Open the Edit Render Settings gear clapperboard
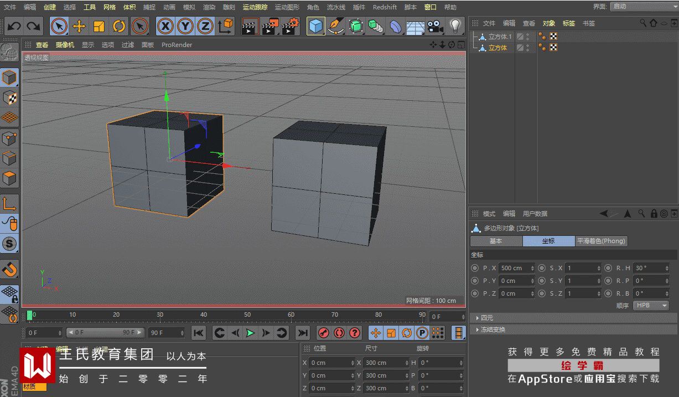The width and height of the screenshot is (679, 397). pos(291,26)
